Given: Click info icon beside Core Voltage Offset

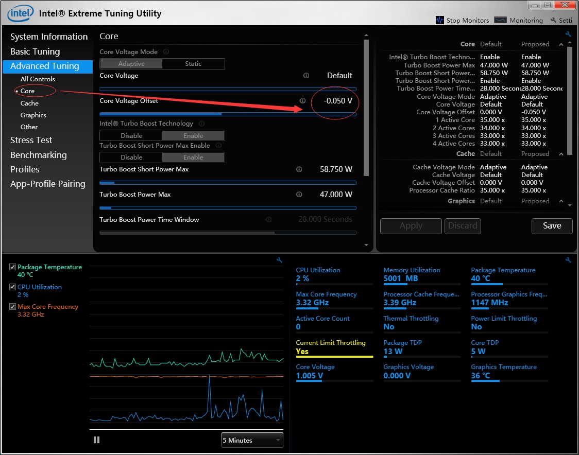Looking at the screenshot, I should 302,101.
